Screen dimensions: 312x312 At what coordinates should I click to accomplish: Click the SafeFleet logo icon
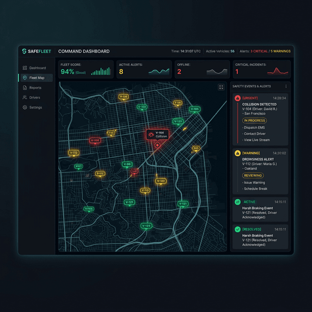(24, 51)
